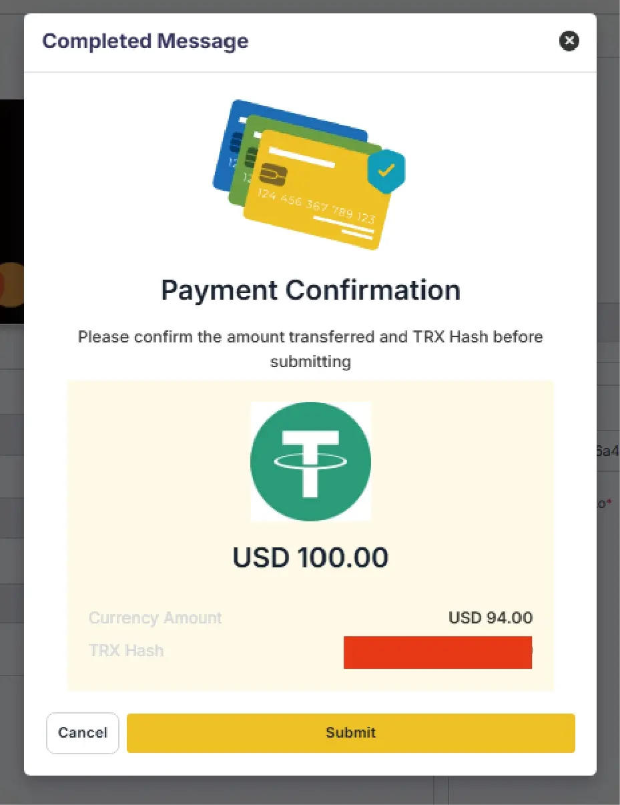The height and width of the screenshot is (805, 620).
Task: Click the card number on yellow card
Action: tap(315, 206)
